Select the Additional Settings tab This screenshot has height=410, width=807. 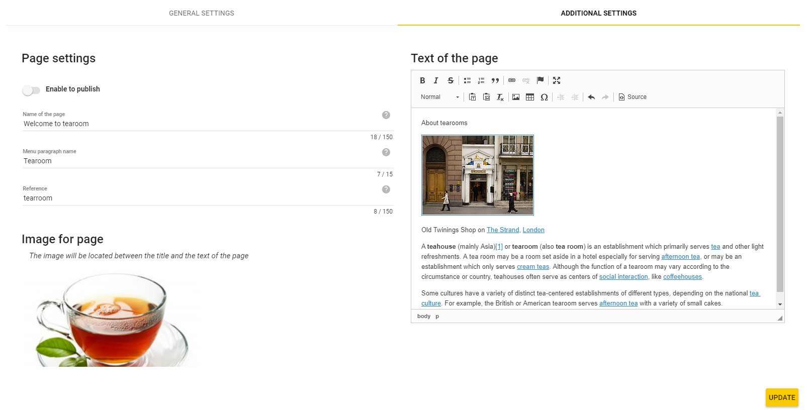pyautogui.click(x=598, y=13)
